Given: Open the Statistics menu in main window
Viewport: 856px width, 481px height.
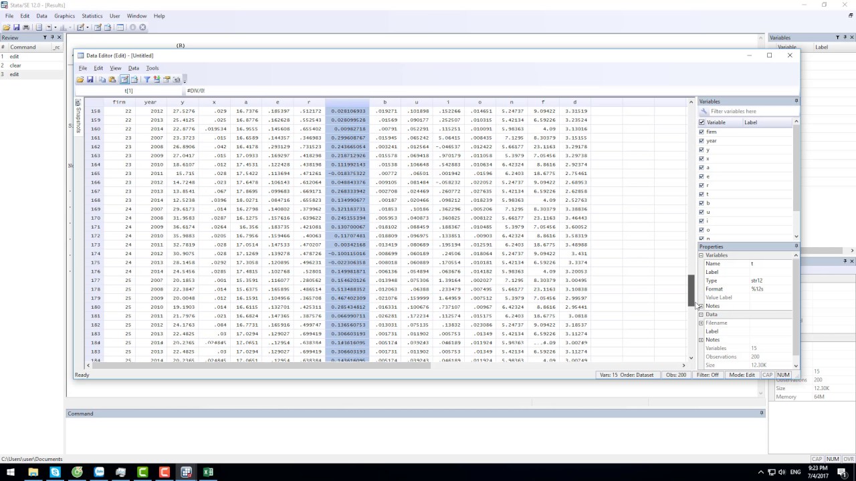Looking at the screenshot, I should (92, 15).
